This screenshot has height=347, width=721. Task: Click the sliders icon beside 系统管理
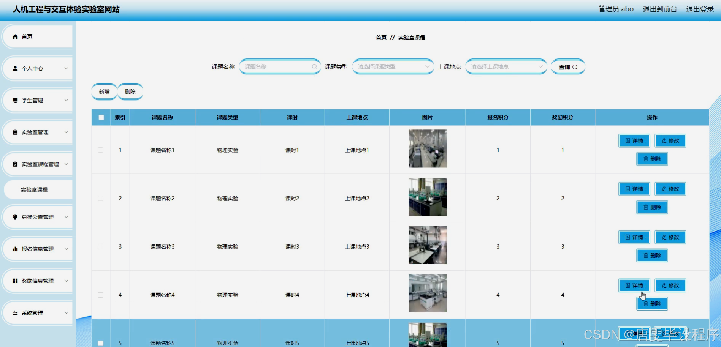15,312
